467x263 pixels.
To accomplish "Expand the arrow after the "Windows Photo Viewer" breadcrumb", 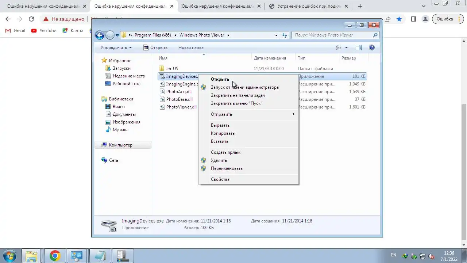I will (228, 35).
